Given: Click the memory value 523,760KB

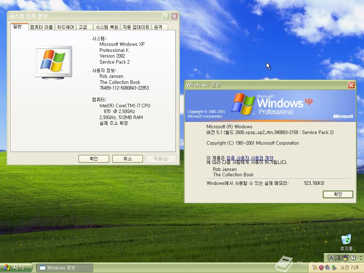Looking at the screenshot, I should click(314, 183).
